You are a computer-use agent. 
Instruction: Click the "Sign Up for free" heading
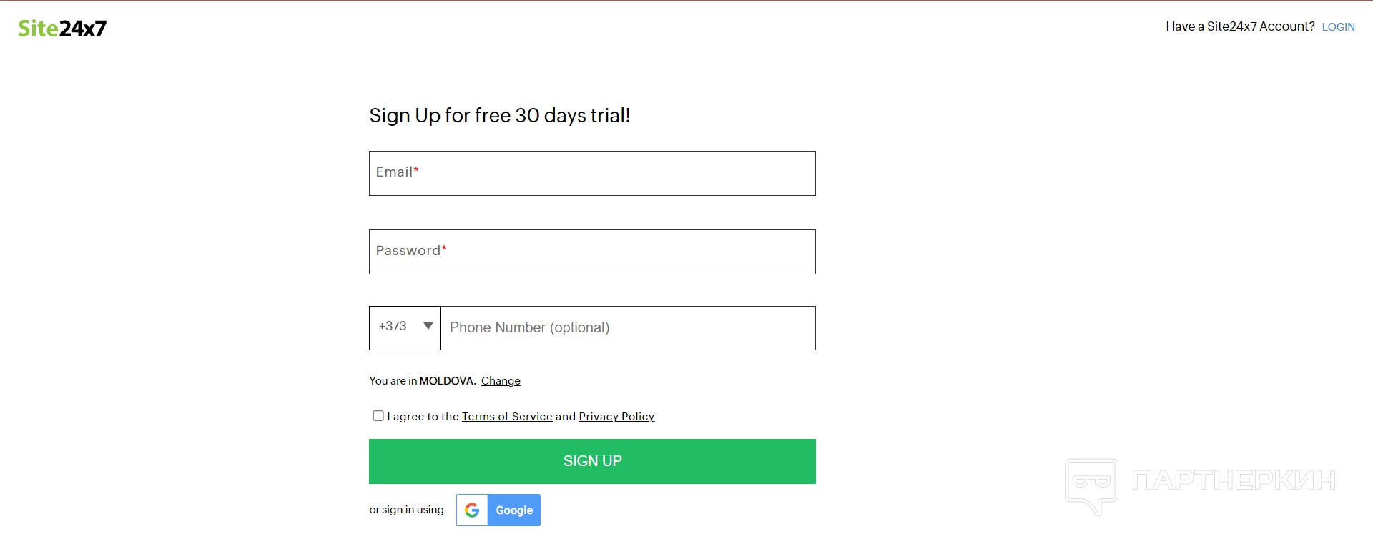coord(499,116)
